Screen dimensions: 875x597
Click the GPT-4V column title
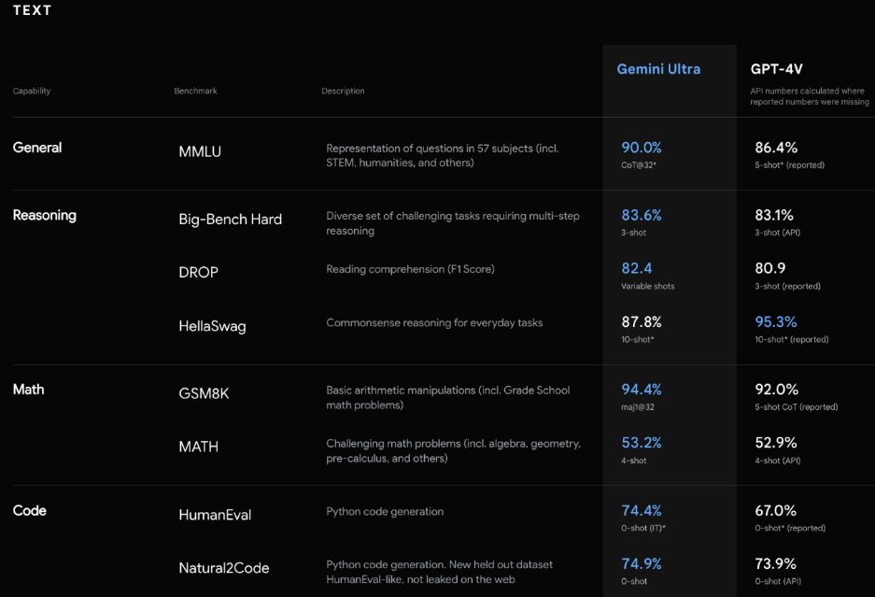tap(776, 69)
